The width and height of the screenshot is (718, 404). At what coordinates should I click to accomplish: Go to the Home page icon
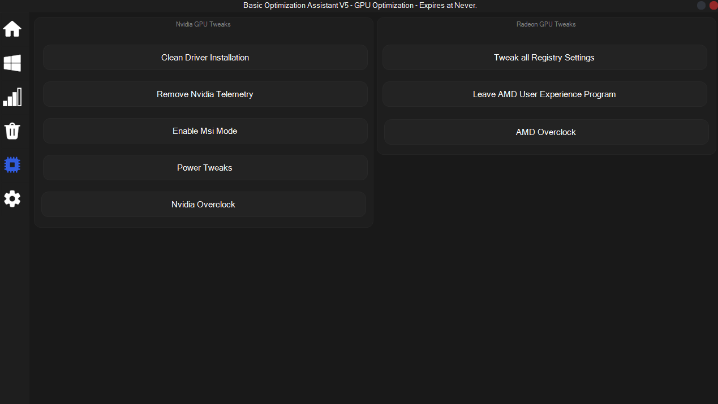pyautogui.click(x=12, y=29)
